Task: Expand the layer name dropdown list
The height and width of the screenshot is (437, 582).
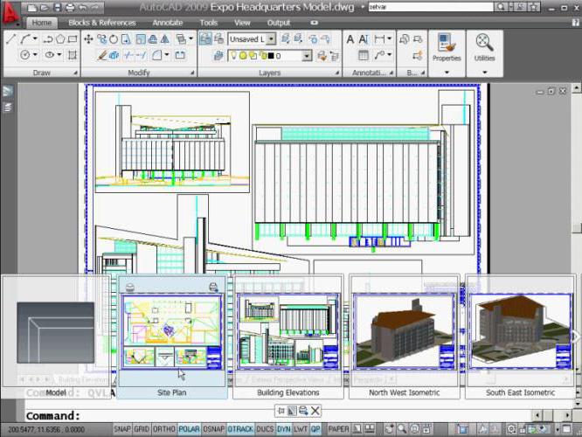Action: point(307,56)
